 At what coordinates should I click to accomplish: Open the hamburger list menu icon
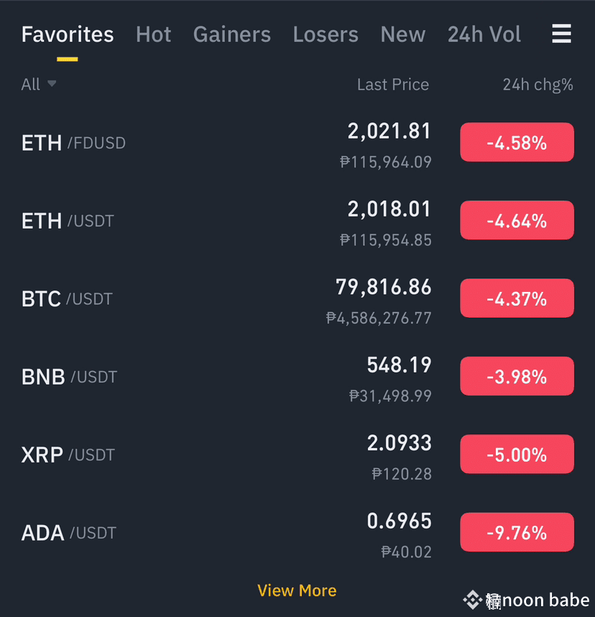point(561,34)
